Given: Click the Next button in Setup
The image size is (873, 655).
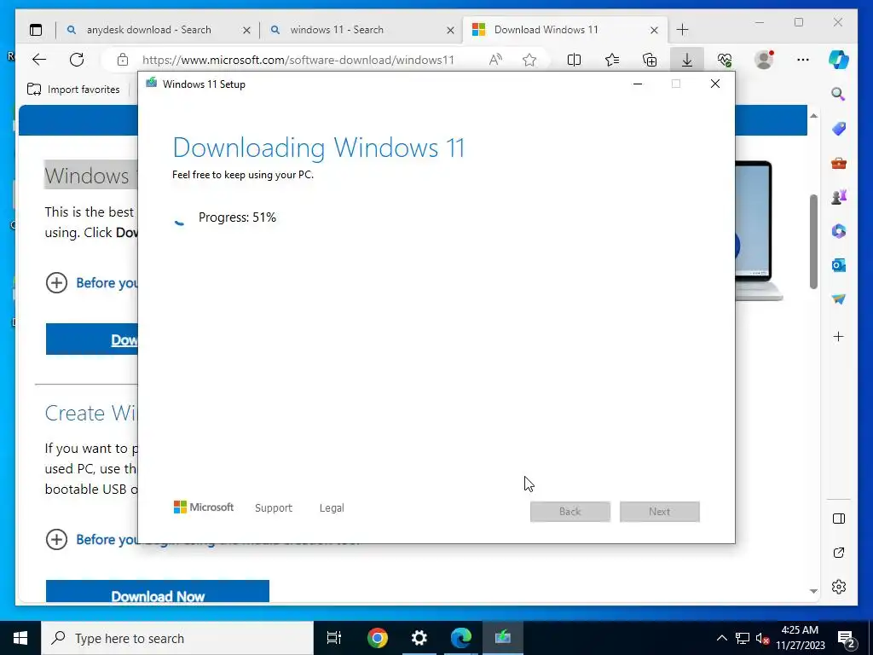Looking at the screenshot, I should pyautogui.click(x=660, y=512).
